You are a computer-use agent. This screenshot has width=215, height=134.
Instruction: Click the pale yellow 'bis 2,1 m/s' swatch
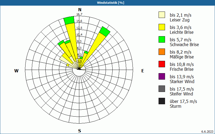[162, 15]
